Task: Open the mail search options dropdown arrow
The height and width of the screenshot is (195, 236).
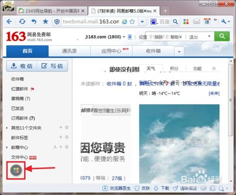Action: click(x=209, y=36)
